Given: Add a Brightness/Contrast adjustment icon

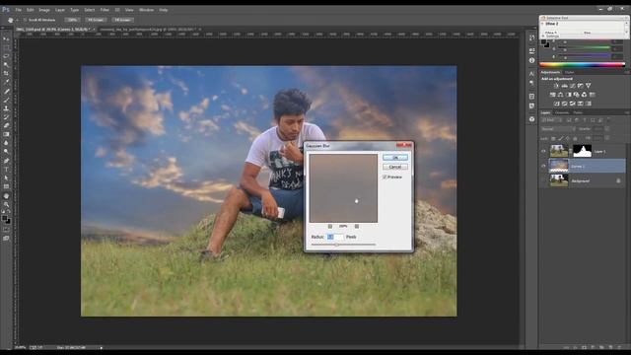Looking at the screenshot, I should point(556,86).
